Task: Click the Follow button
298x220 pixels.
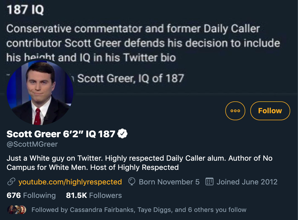Action: [270, 111]
